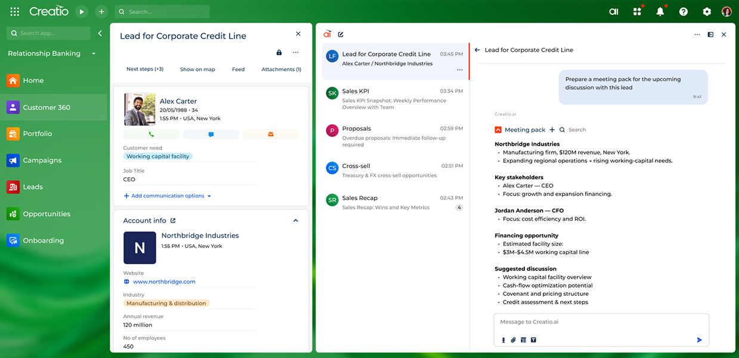Screen dimensions: 739x358
Task: Close the Creatio AI chat panel
Action: [x=723, y=35]
